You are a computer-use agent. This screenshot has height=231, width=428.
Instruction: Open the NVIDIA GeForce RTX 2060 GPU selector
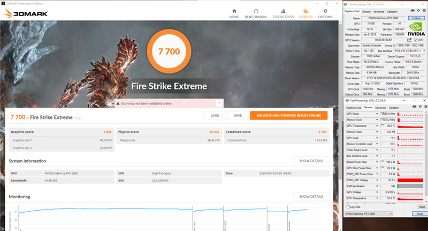369,214
